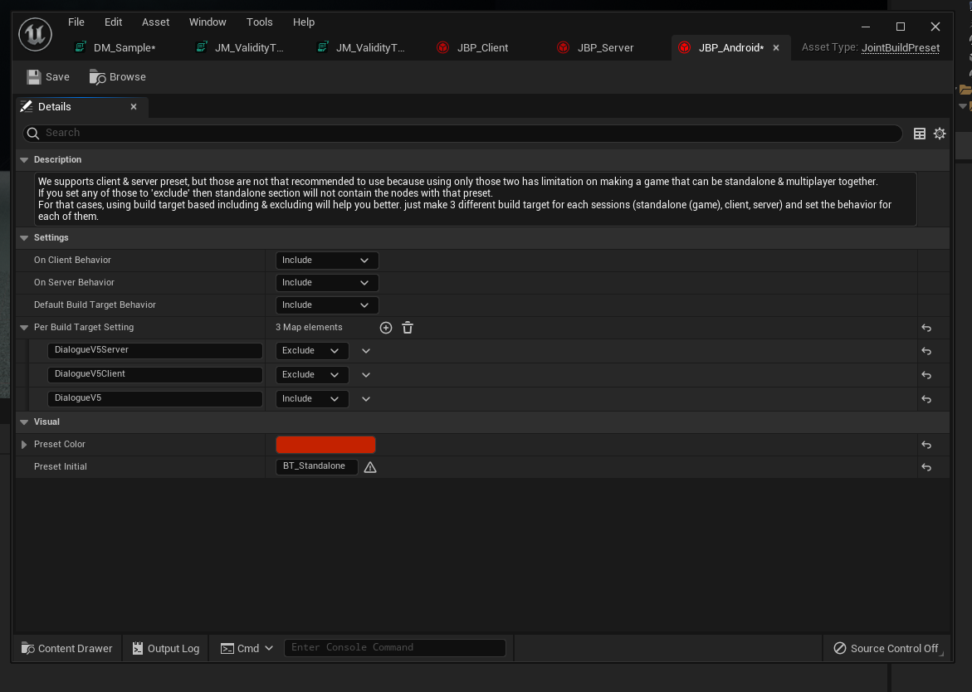
Task: Expand DialogueV5Client element options chevron
Action: (365, 375)
